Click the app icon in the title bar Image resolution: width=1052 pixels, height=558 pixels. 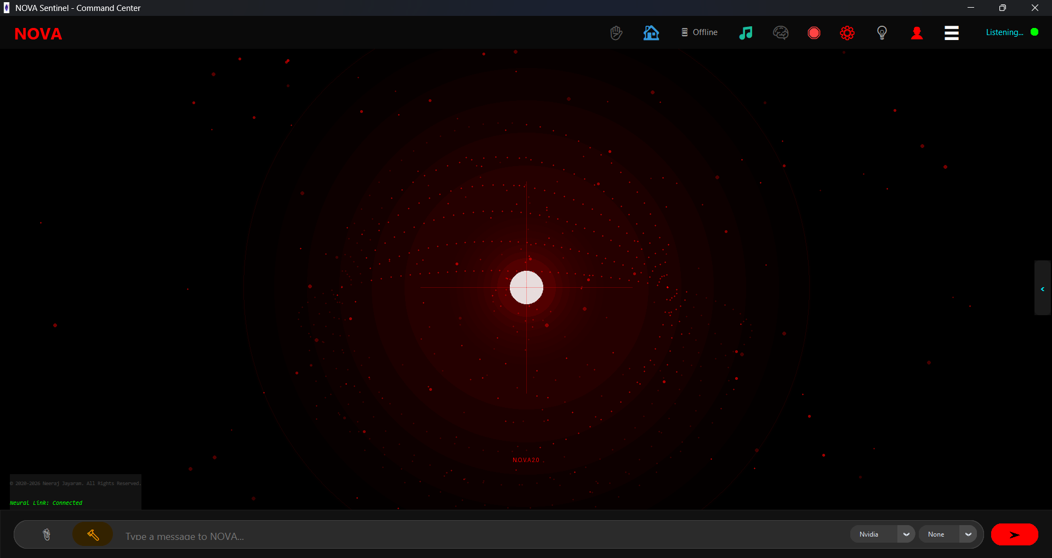pos(7,8)
